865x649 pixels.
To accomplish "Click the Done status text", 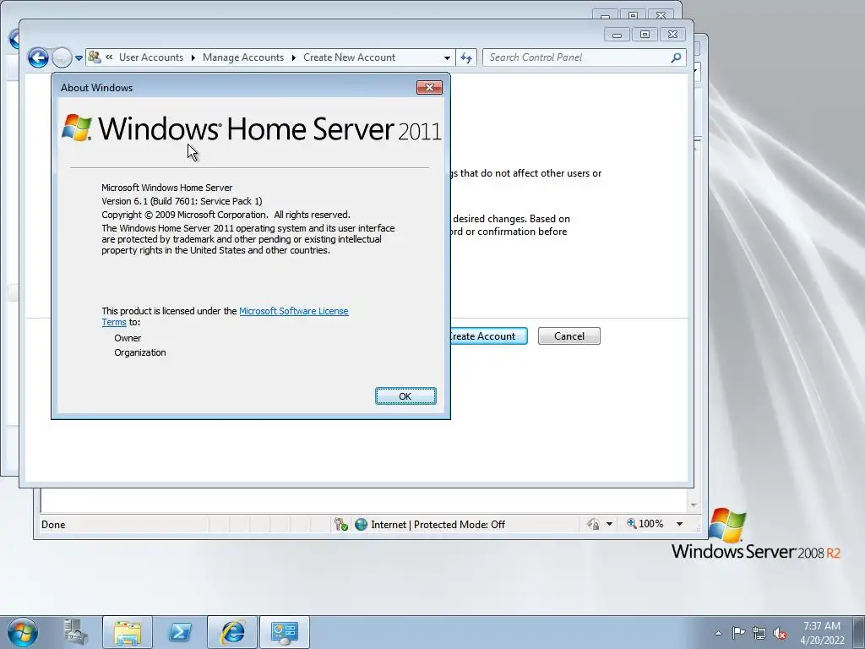I will tap(53, 524).
